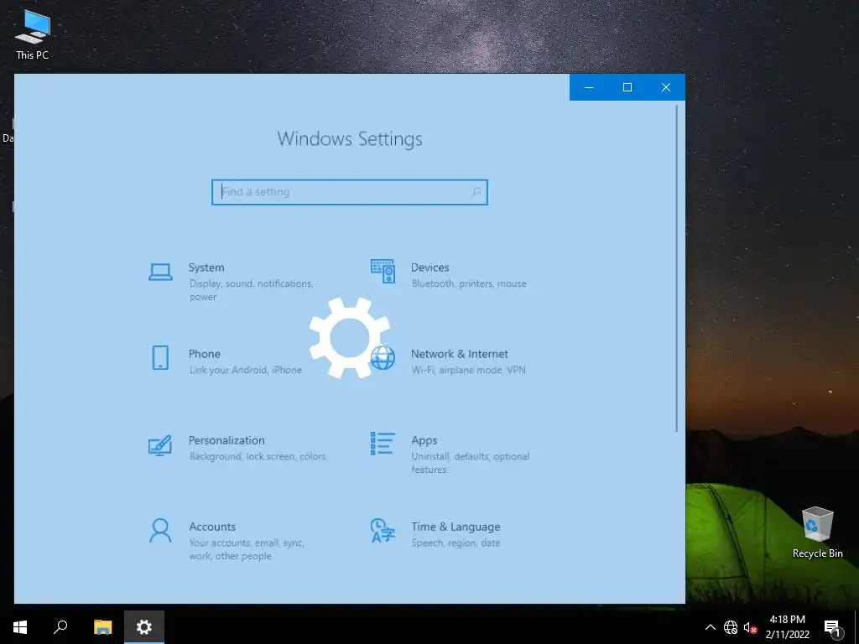The height and width of the screenshot is (644, 859).
Task: Open the Time & Language icon
Action: (x=383, y=530)
